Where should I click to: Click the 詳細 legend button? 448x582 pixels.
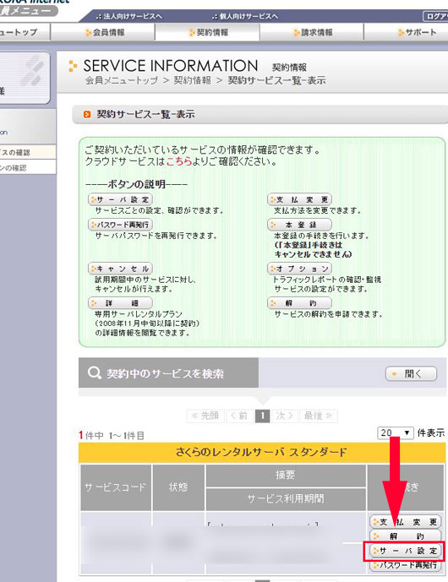[120, 303]
